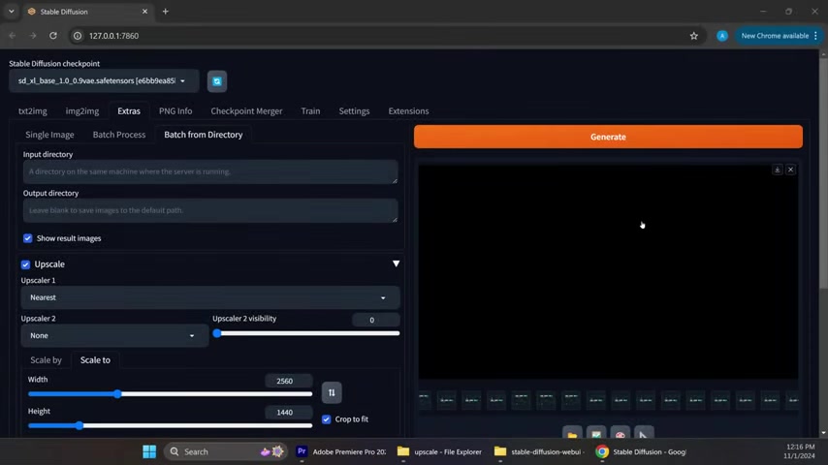Download the output gallery image
Viewport: 828px width, 465px height.
coord(777,170)
